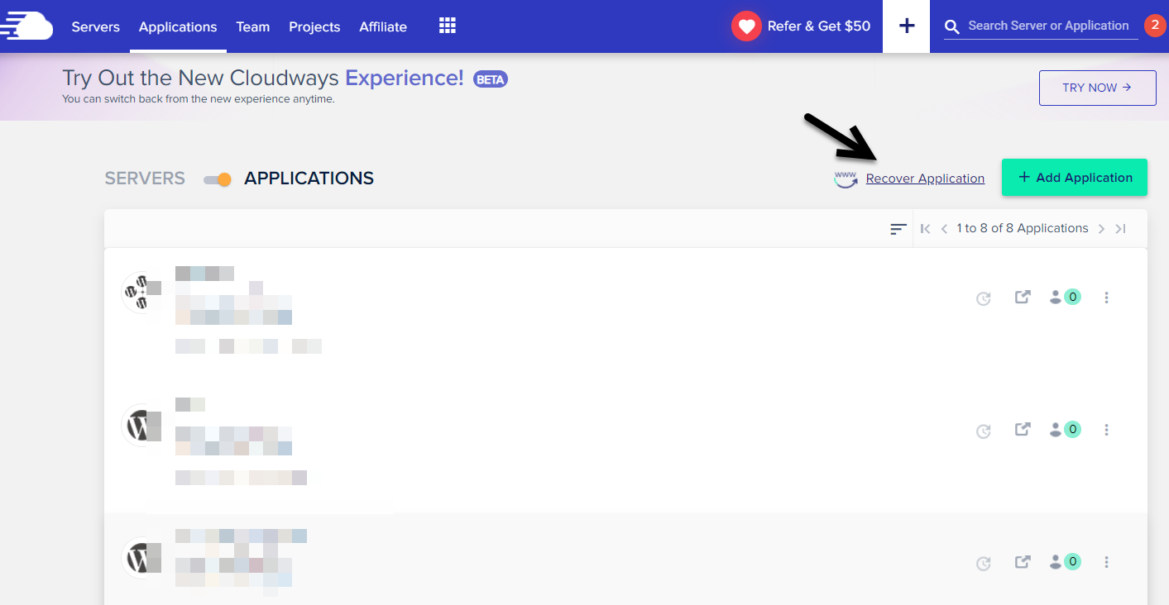Go to the Team page

coord(253,26)
